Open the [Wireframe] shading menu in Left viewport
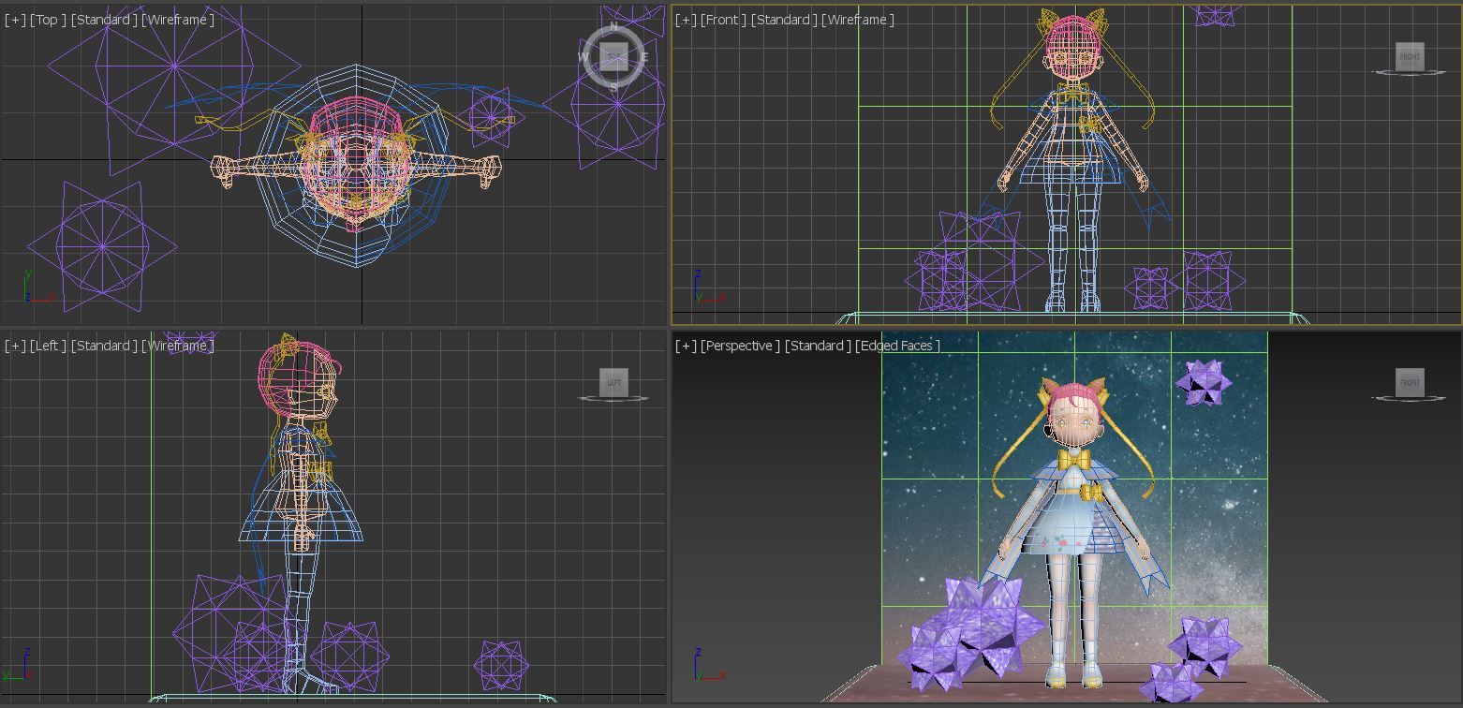The image size is (1463, 708). tap(177, 346)
